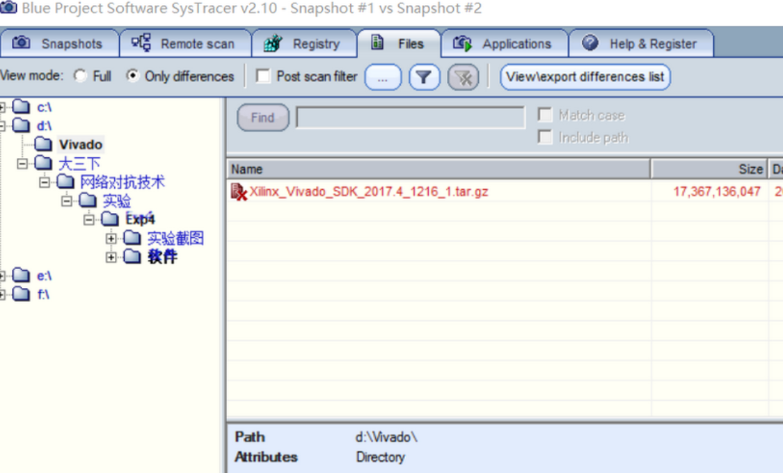Select the Files tab
Screen dimensions: 783x473
pos(399,44)
